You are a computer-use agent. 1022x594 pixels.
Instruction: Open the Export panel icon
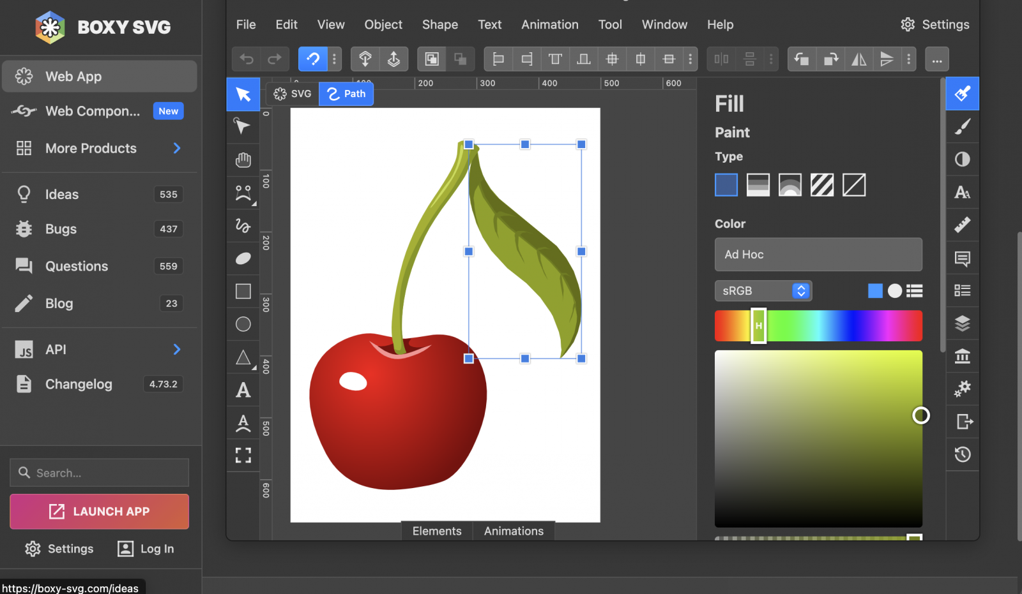pos(963,422)
